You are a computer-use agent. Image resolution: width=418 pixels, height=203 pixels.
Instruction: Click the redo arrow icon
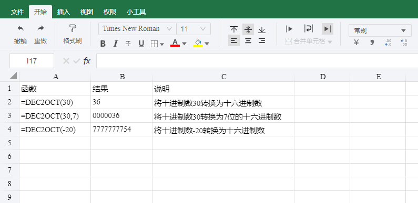tap(40, 28)
